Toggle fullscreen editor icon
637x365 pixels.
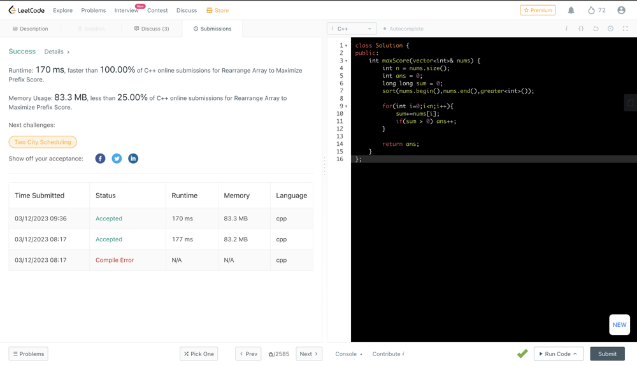(626, 29)
